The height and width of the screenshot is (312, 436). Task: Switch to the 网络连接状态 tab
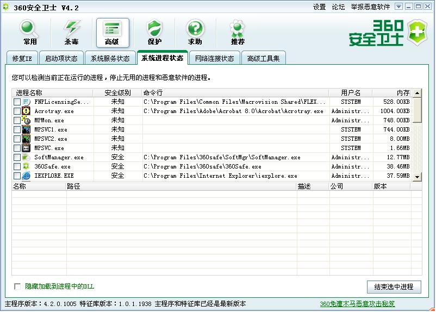point(214,59)
